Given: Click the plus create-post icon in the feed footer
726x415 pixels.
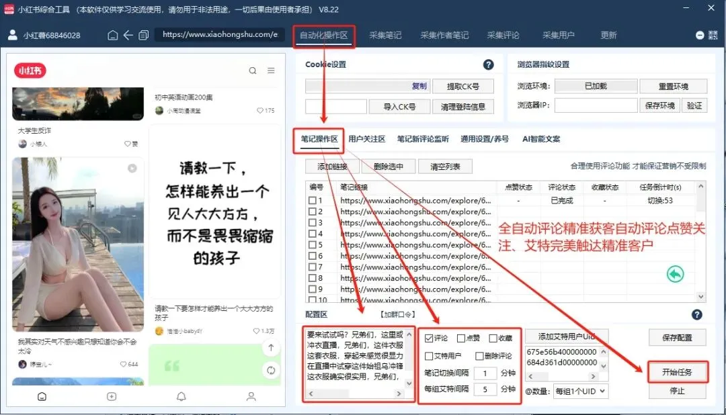Looking at the screenshot, I should (x=111, y=397).
